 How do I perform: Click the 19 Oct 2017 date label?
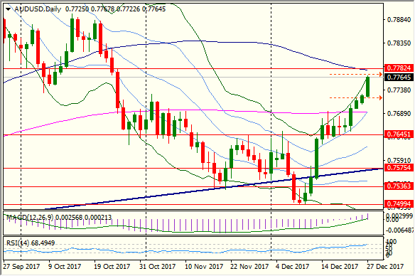pos(112,266)
